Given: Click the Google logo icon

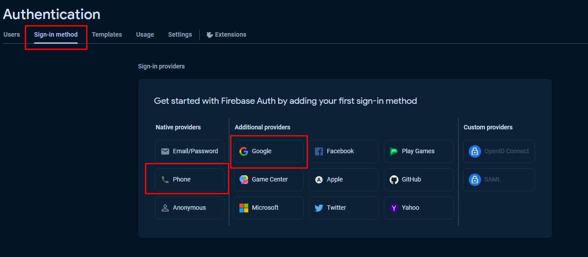Looking at the screenshot, I should [x=243, y=151].
